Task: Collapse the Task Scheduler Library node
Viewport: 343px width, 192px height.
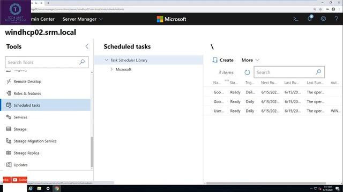Action: pyautogui.click(x=106, y=60)
